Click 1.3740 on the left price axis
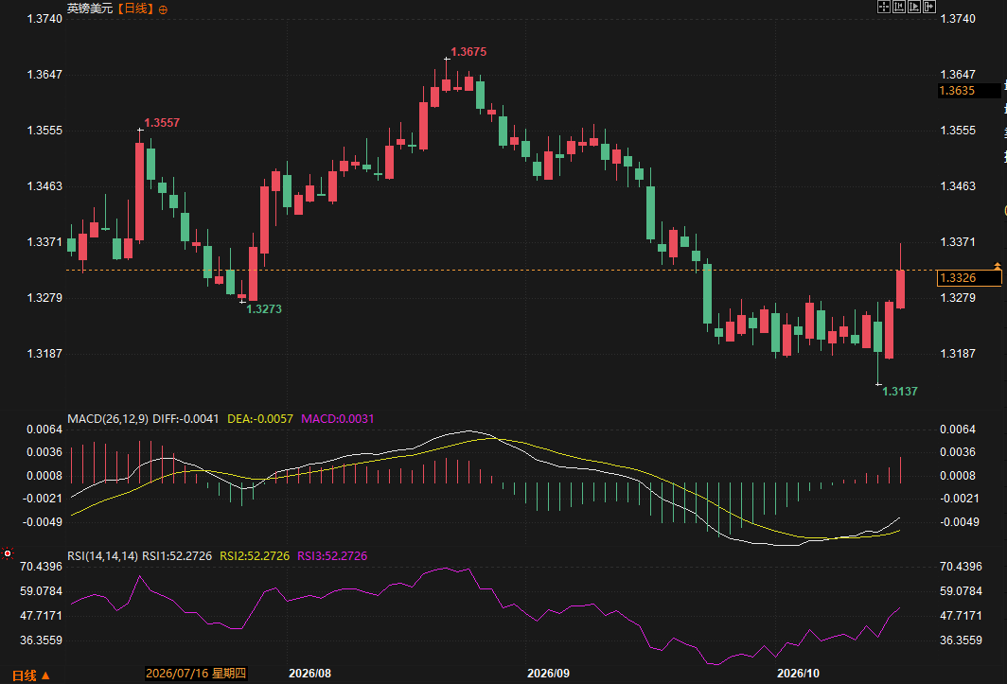The image size is (1007, 684). click(x=44, y=19)
